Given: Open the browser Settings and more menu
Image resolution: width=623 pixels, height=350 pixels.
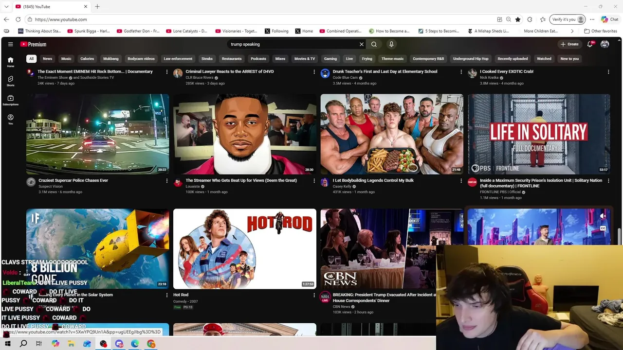Looking at the screenshot, I should click(x=592, y=19).
